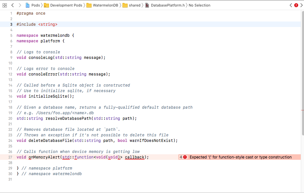The height and width of the screenshot is (193, 304).
Task: Click the vertical scrollbar thumb
Action: pyautogui.click(x=303, y=73)
